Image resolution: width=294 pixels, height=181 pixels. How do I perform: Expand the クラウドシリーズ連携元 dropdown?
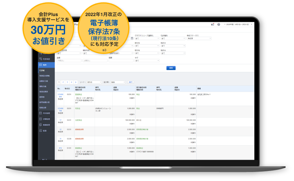(147, 38)
